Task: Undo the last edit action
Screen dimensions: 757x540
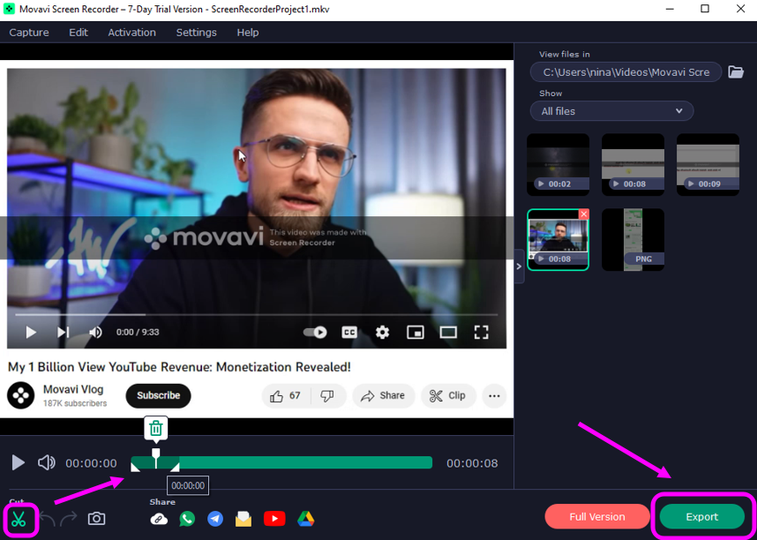Action: pyautogui.click(x=48, y=519)
